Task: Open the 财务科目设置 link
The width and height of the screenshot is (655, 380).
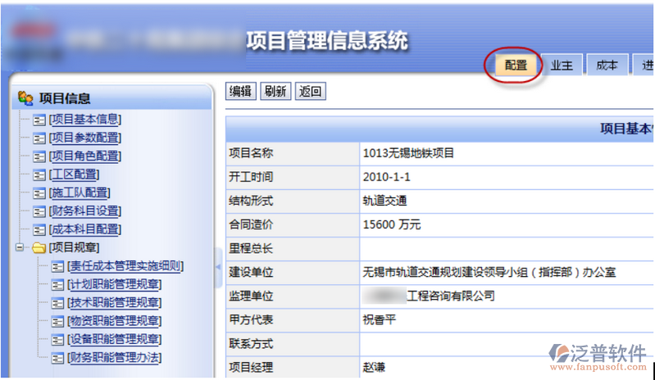Action: coord(85,211)
